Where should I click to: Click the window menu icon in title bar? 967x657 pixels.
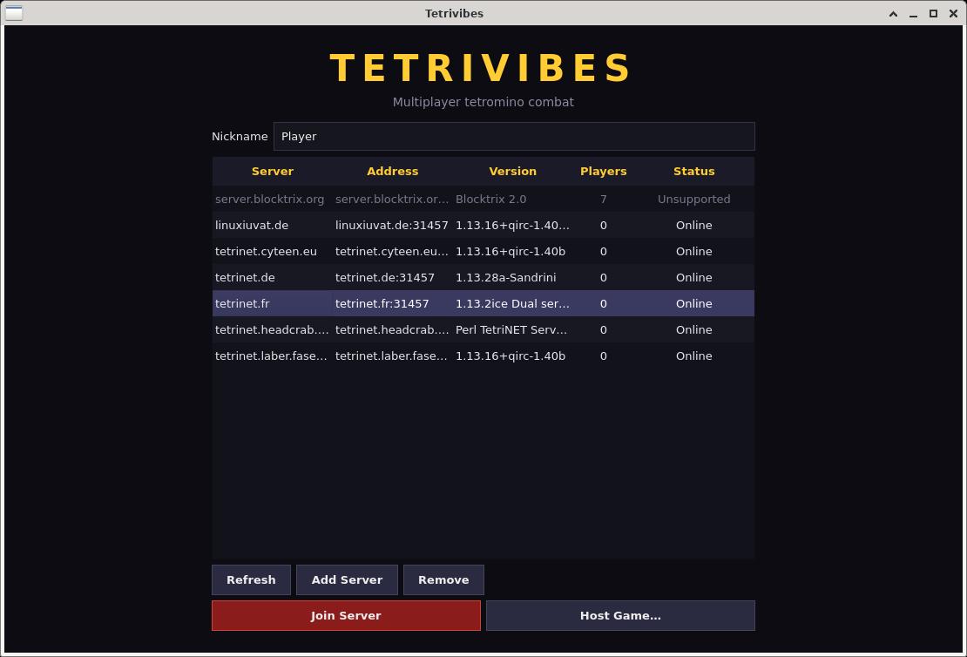point(14,13)
